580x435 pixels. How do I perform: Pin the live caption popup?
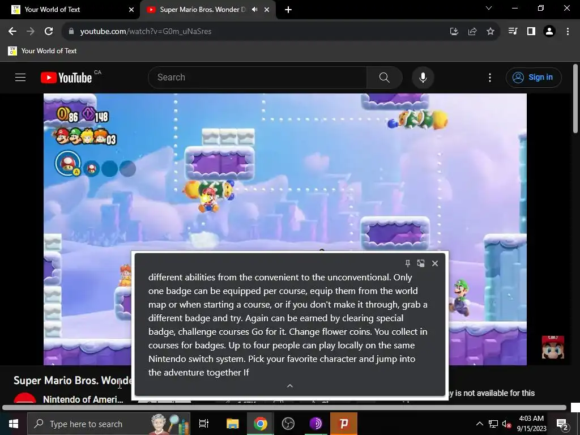click(408, 263)
